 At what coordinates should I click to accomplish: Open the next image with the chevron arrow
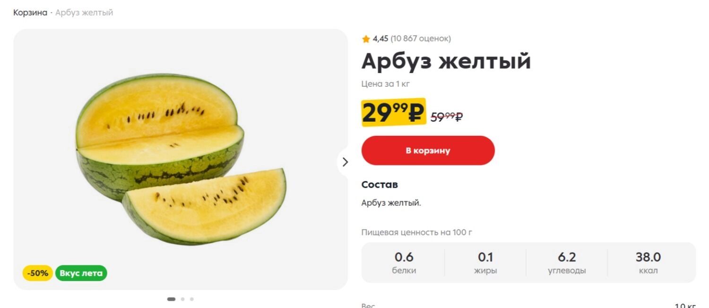tap(345, 162)
